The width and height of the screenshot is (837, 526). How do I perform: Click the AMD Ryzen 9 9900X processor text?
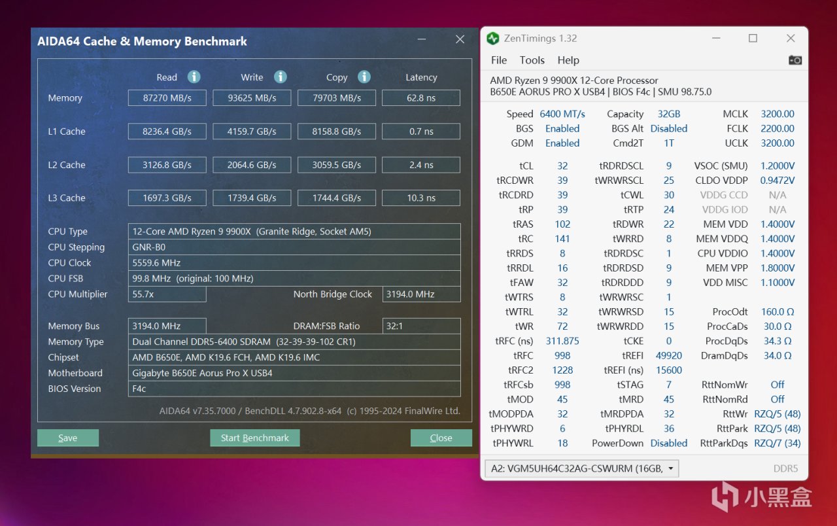pyautogui.click(x=574, y=80)
